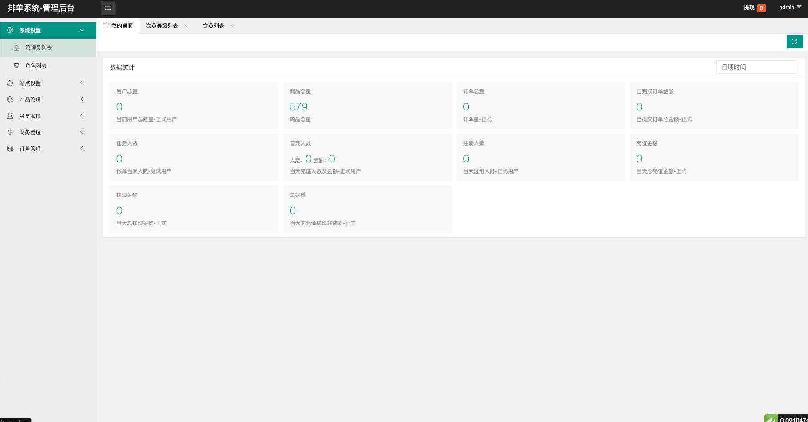Screen dimensions: 808x422
Task: Click the person icon beside 会员管理
Action: tap(10, 116)
